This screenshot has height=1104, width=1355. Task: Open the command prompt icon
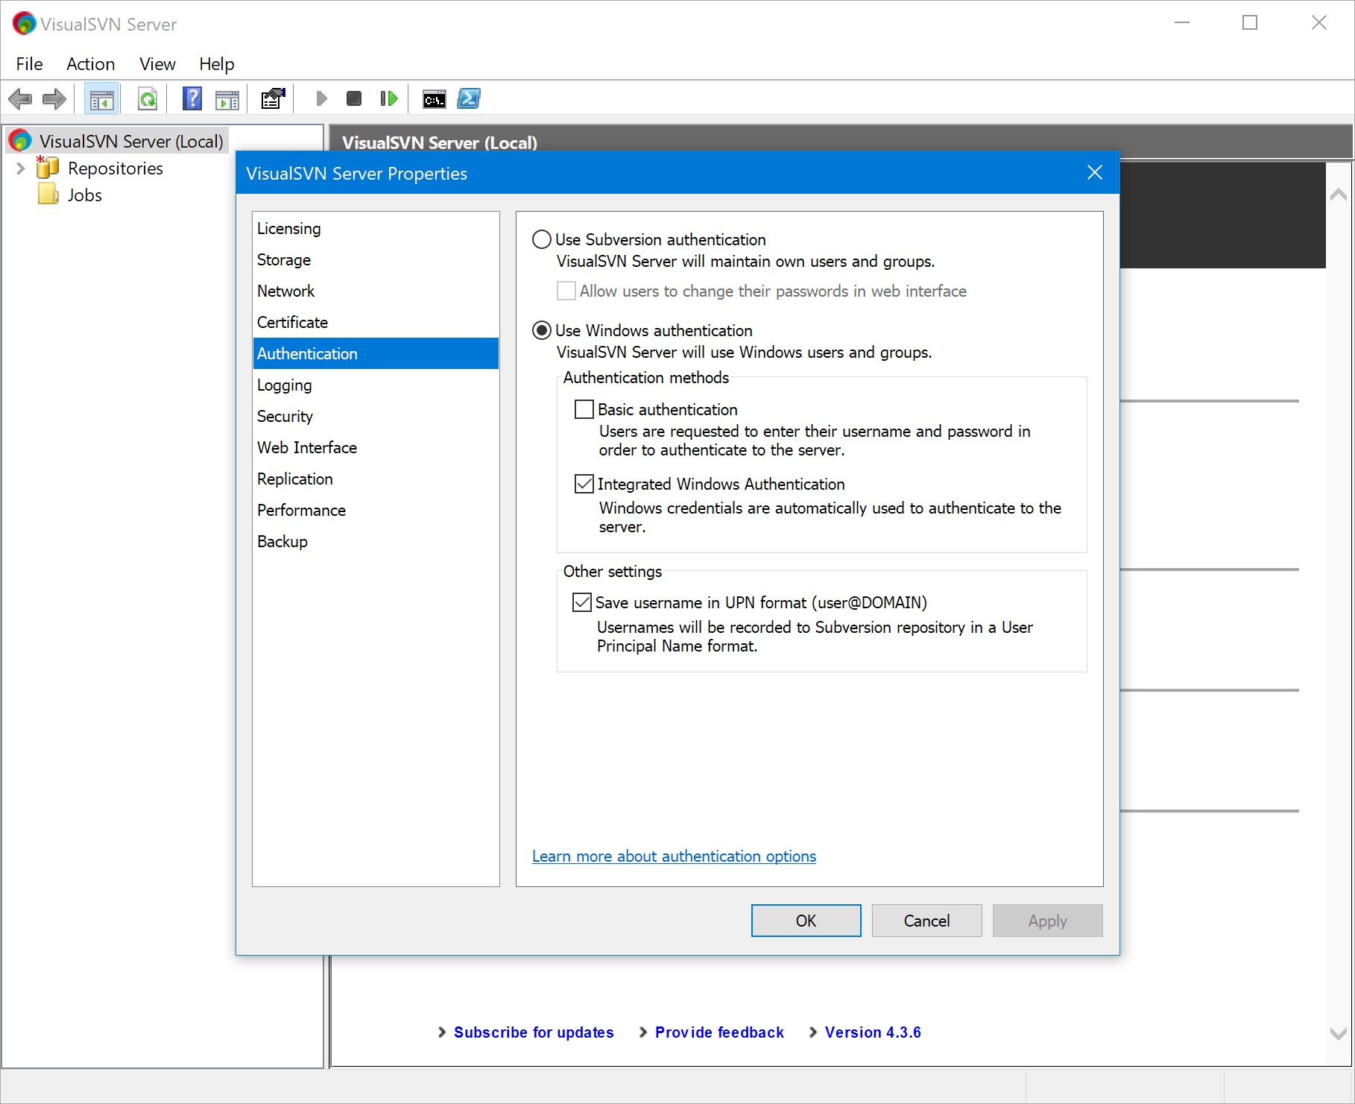click(x=434, y=99)
